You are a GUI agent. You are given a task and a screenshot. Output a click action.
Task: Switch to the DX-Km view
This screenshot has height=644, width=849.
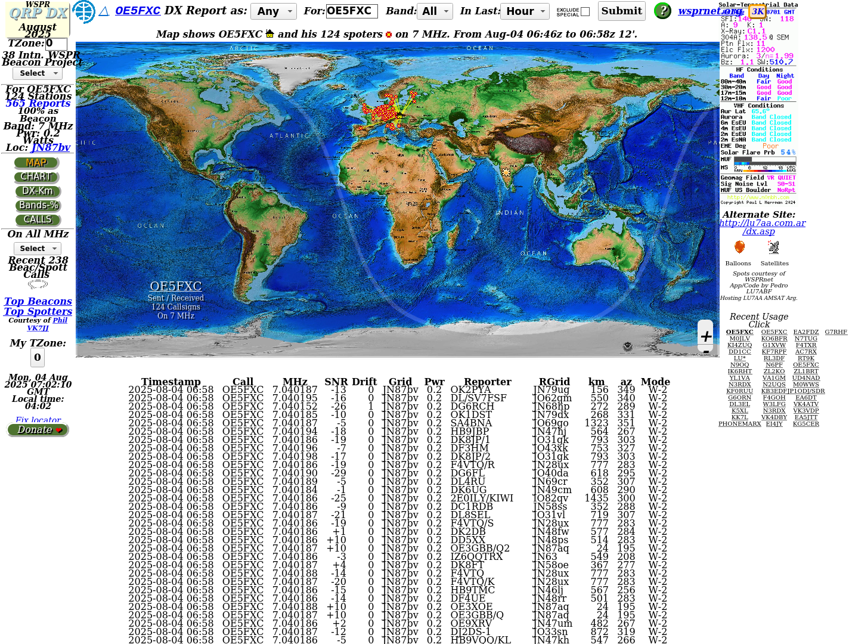(x=37, y=191)
